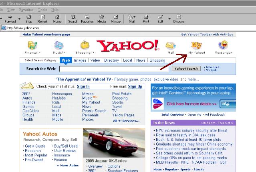256x172 pixels.
Task: Expand the Edit button dropdown arrow
Action: coord(169,19)
